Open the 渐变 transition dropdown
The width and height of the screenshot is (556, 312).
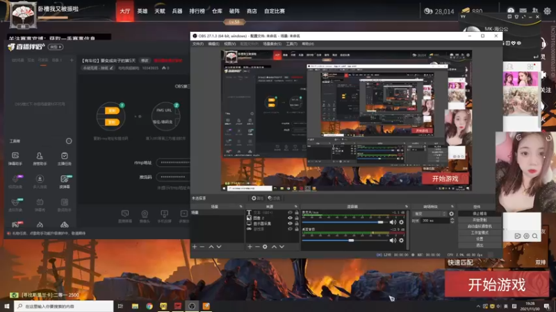pyautogui.click(x=430, y=214)
